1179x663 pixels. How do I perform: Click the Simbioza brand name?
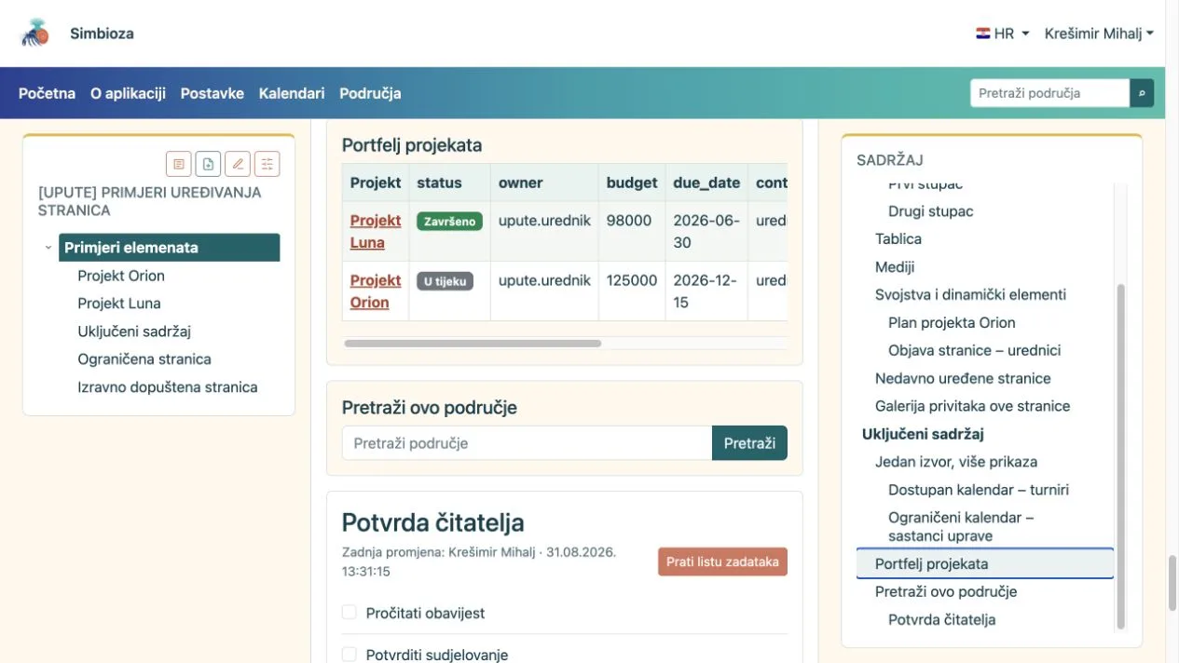102,34
